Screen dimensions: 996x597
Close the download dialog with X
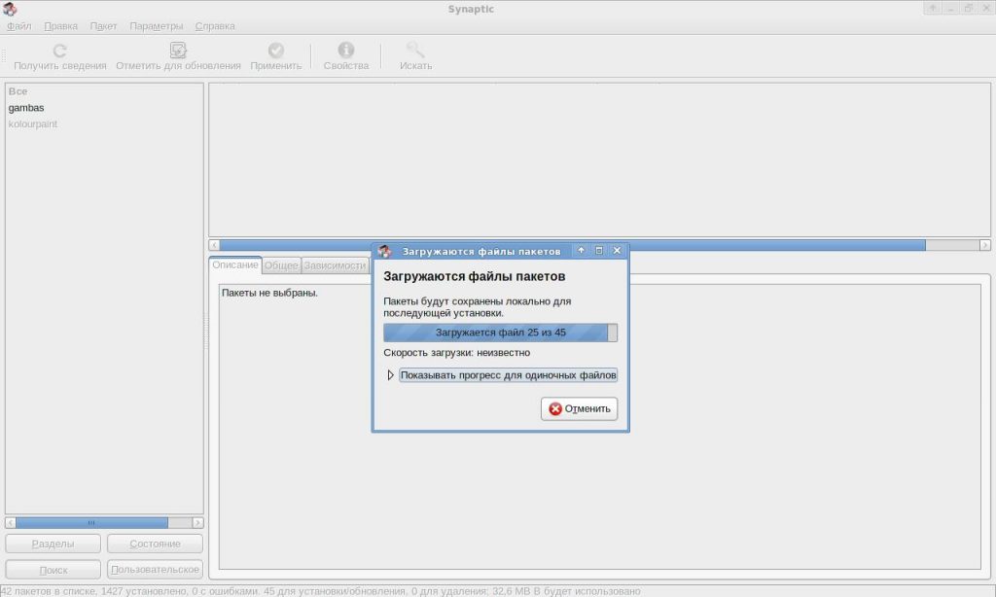point(616,250)
